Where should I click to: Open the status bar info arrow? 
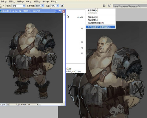[37, 105]
